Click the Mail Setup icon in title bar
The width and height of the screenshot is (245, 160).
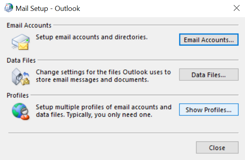point(9,8)
